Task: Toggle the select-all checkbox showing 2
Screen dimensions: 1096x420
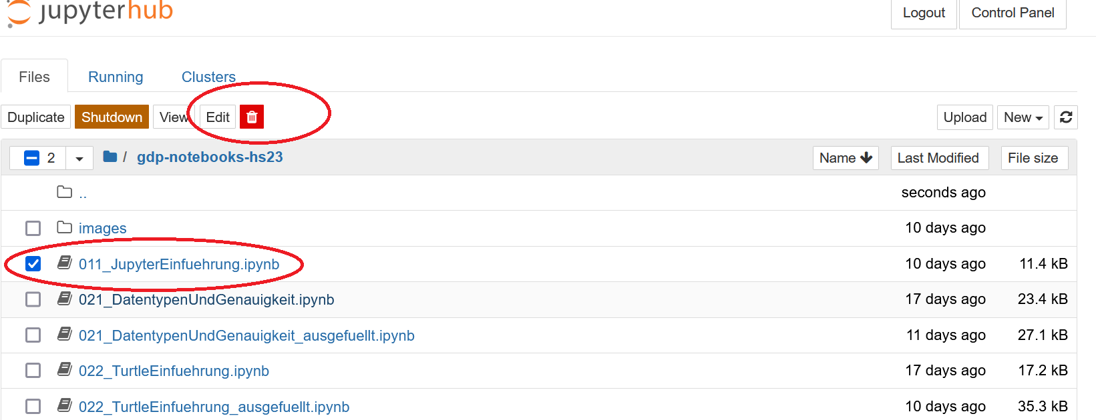Action: (31, 158)
